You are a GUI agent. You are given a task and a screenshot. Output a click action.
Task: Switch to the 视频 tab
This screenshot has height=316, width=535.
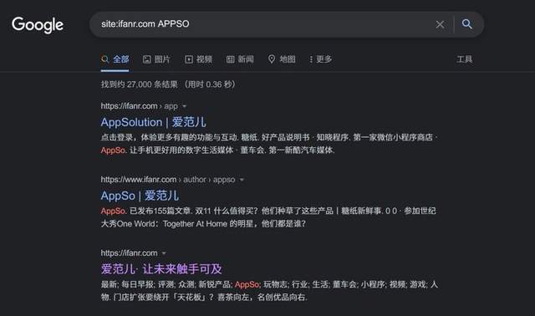tap(199, 59)
